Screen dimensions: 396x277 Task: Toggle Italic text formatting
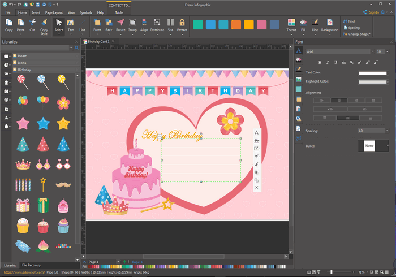pos(327,62)
